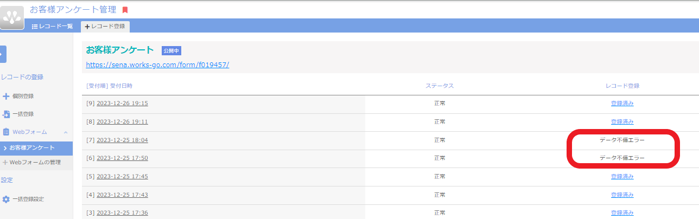Click the 公開中 status badge
699x219 pixels.
coord(171,50)
